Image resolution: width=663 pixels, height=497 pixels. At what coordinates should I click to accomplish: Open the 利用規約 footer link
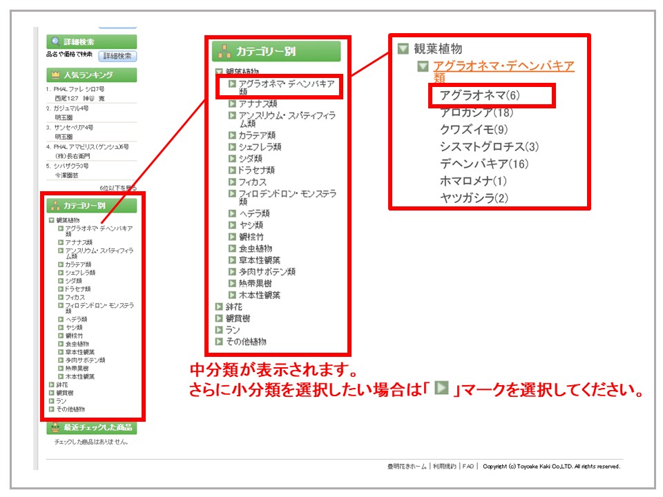pyautogui.click(x=445, y=467)
